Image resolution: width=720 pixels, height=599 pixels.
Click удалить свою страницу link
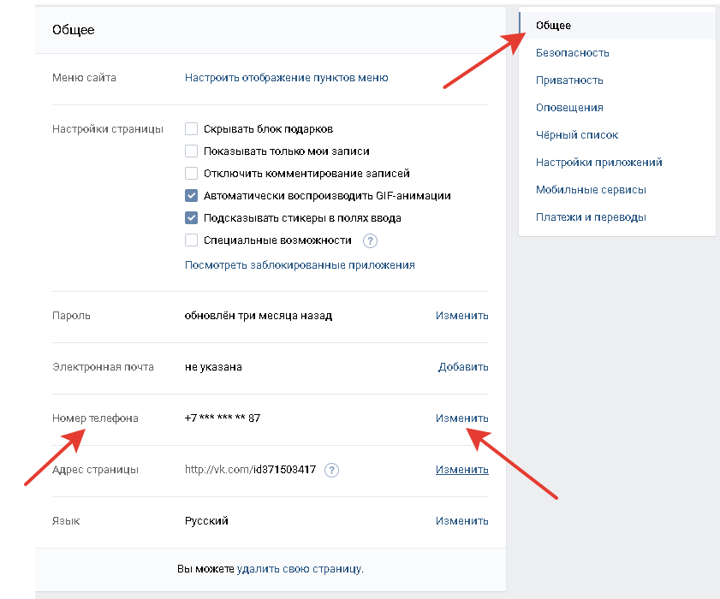(299, 569)
